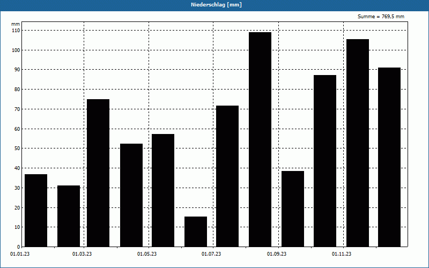Click the 0 value on the y-axis
Screen dimensions: 429x268
point(19,247)
